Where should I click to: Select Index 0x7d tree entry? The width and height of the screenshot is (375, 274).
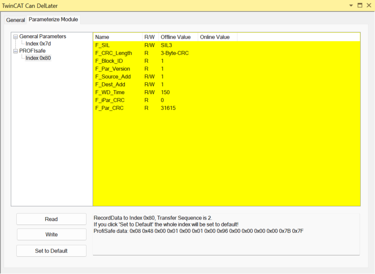(x=38, y=44)
